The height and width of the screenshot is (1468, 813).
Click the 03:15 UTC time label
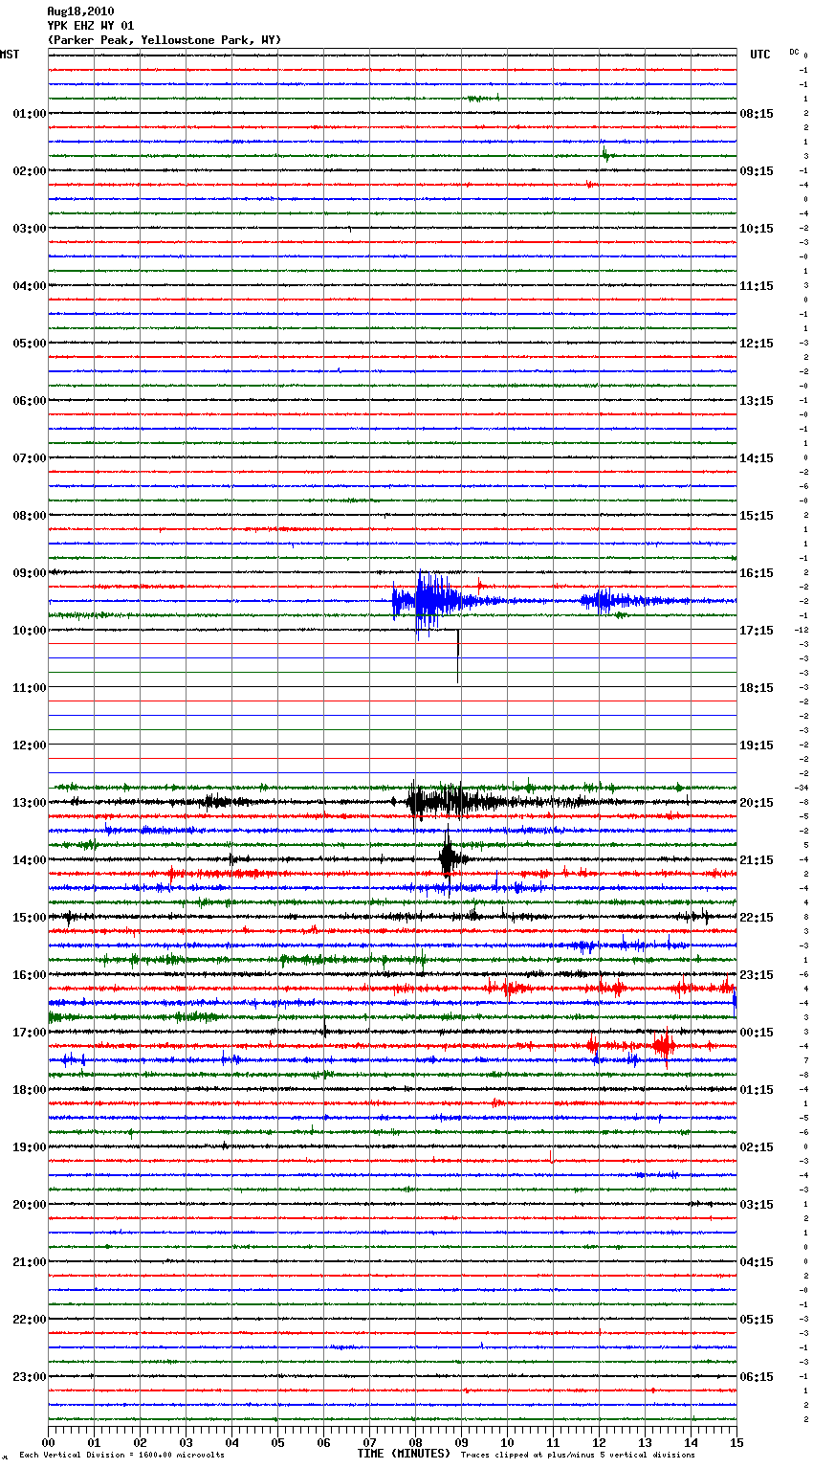point(757,1205)
